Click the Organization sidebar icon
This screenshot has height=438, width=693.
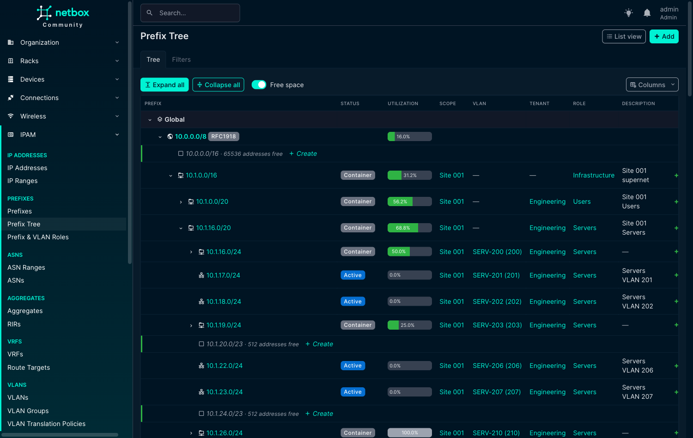tap(11, 42)
